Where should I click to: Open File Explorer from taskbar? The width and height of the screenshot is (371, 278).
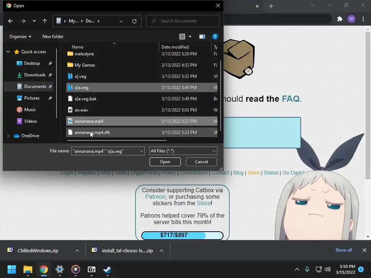pos(28,269)
